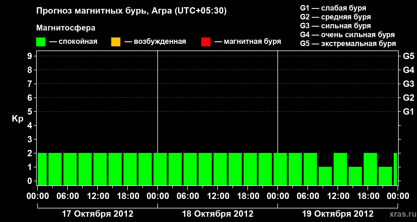This screenshot has height=222, width=417.
Task: Click the right-axis 'G2' label beside the Kp 6 line
Action: tap(408, 98)
